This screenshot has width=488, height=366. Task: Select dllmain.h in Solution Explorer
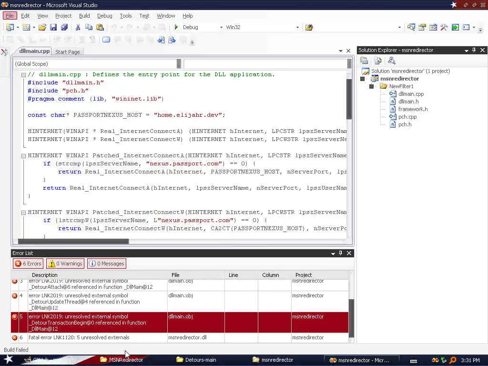408,102
